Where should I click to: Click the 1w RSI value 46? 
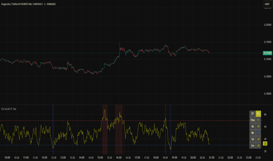[258, 145]
